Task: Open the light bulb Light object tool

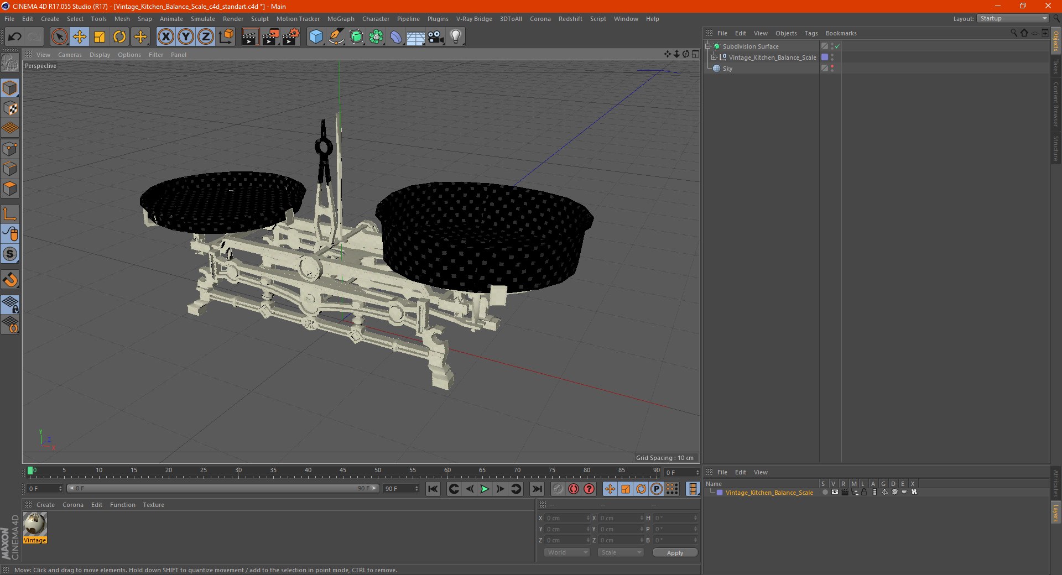Action: (456, 37)
